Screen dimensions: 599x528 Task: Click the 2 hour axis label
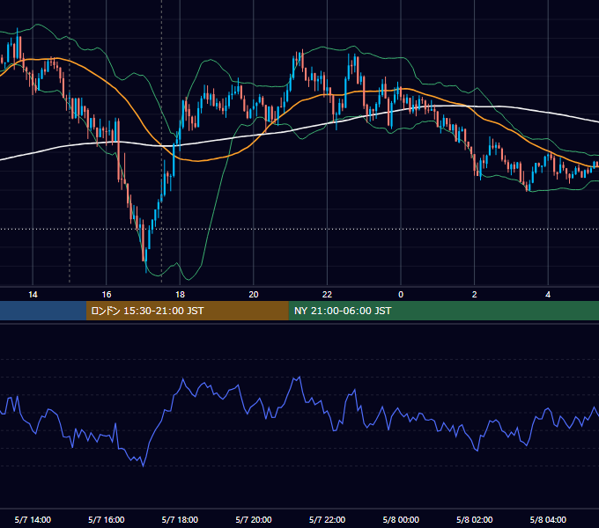tap(474, 295)
